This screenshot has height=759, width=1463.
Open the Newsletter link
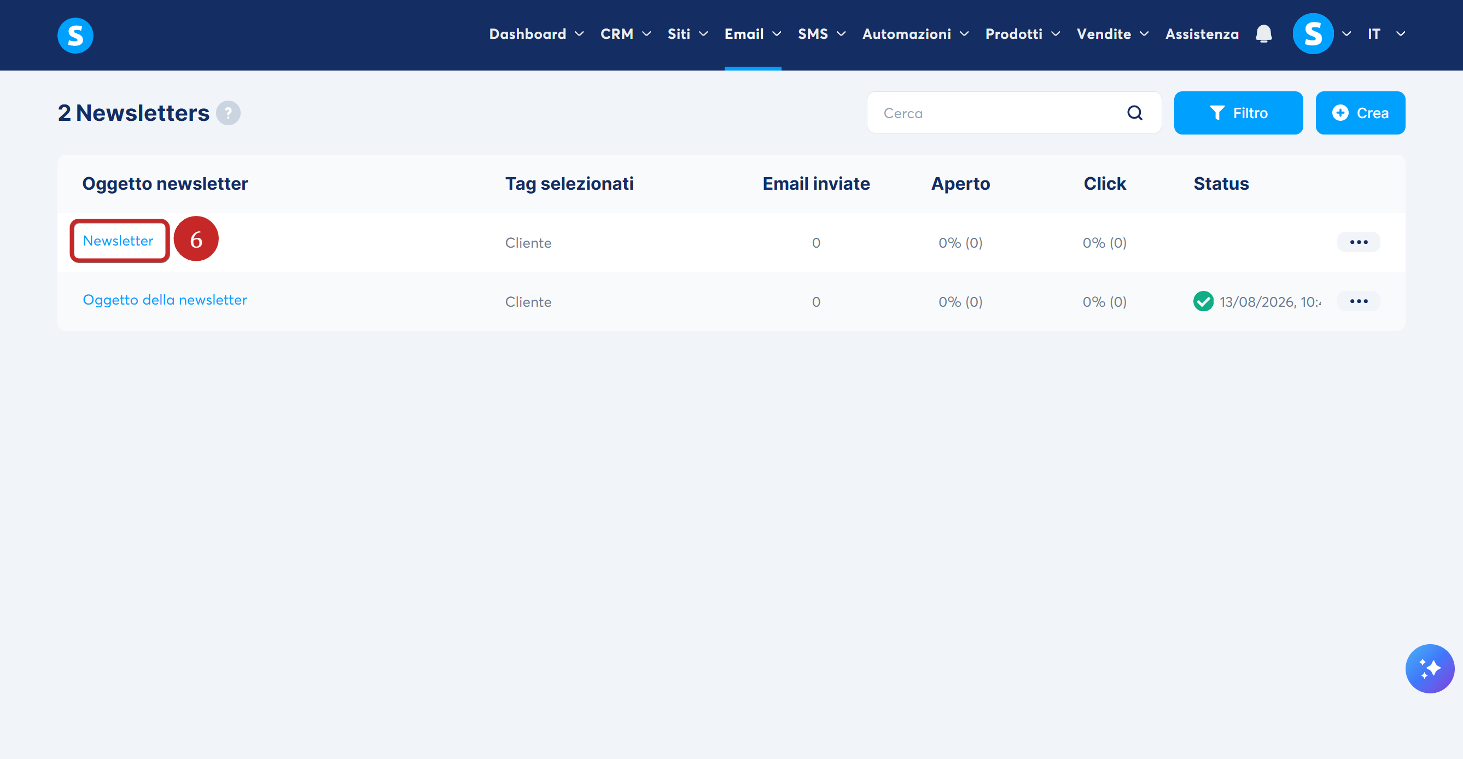coord(118,241)
